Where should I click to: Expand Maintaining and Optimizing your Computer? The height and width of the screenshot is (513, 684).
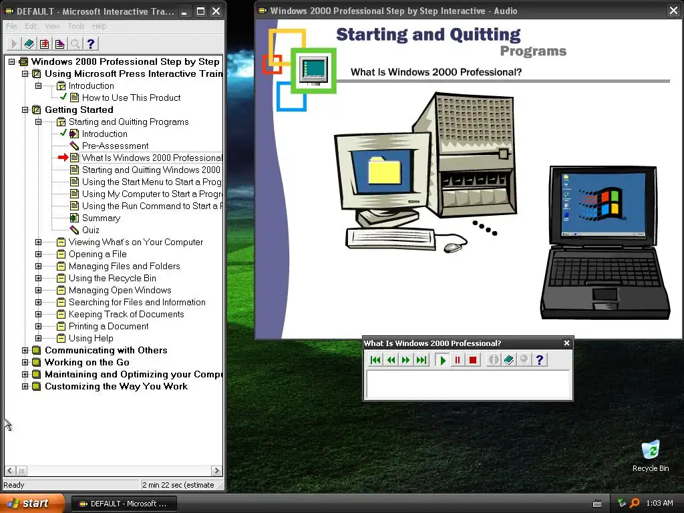[25, 374]
